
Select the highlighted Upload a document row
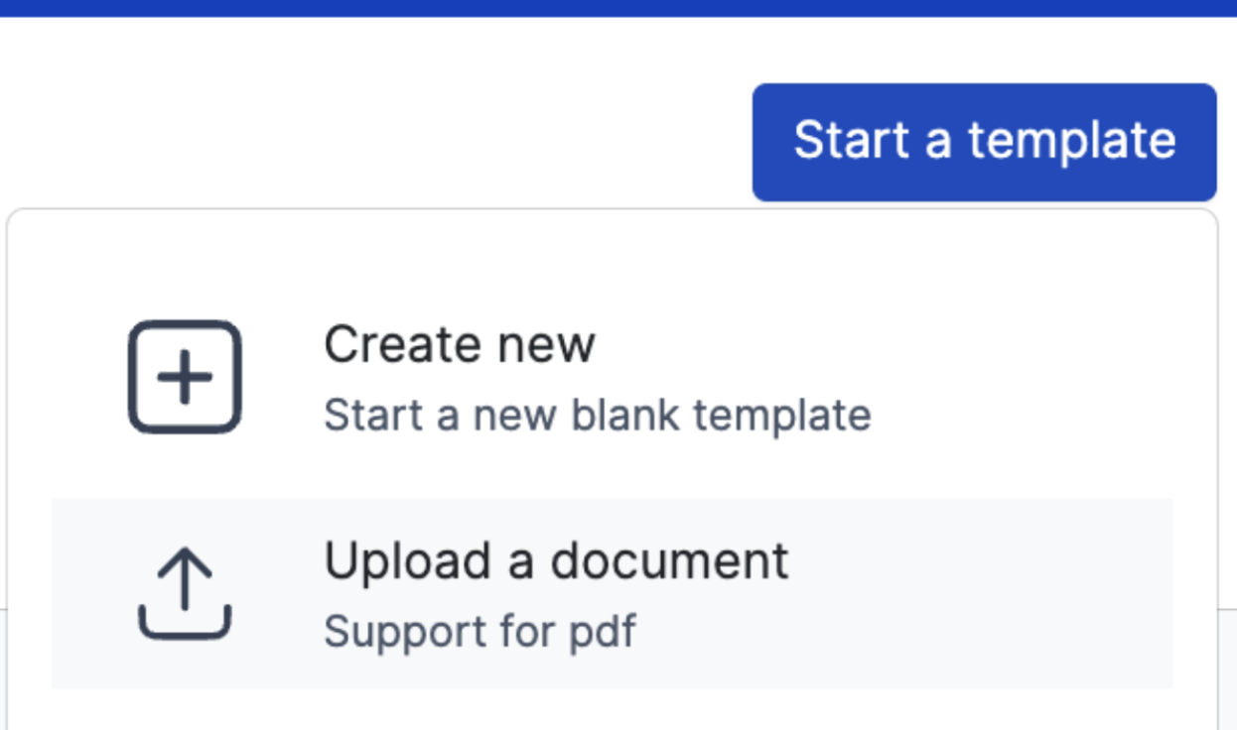click(x=612, y=593)
